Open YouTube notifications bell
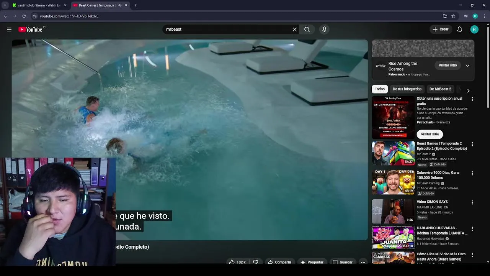Image resolution: width=490 pixels, height=276 pixels. pos(460,30)
